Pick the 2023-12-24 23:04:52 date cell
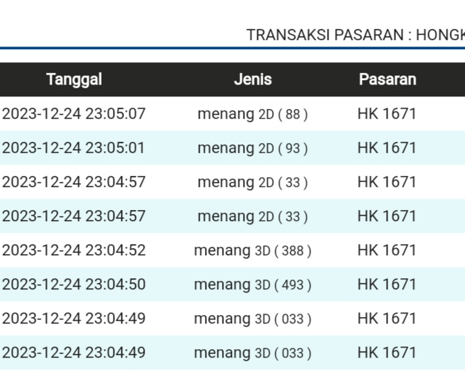465x378 pixels. coord(74,250)
